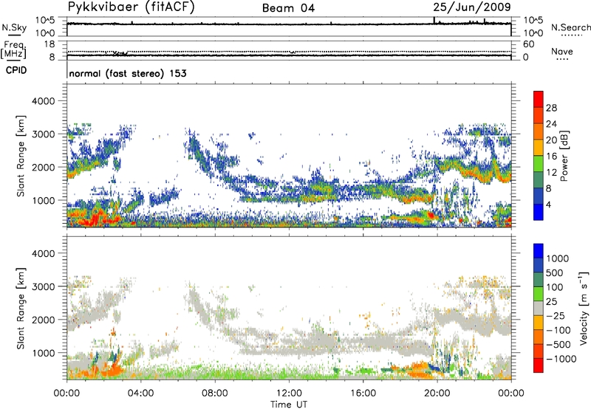Viewport: 591px width, 409px height.
Task: Click the "20" label on the power colorbar
Action: [x=551, y=140]
